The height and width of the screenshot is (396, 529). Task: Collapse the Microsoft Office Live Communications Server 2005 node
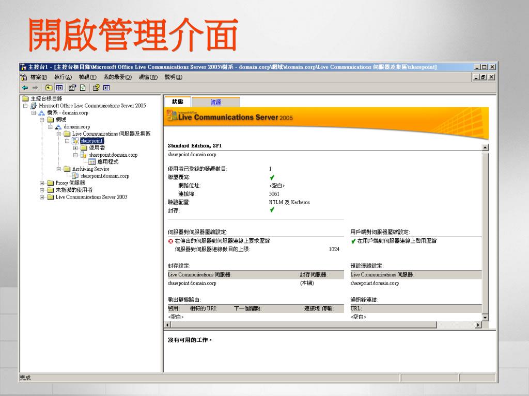(25, 106)
